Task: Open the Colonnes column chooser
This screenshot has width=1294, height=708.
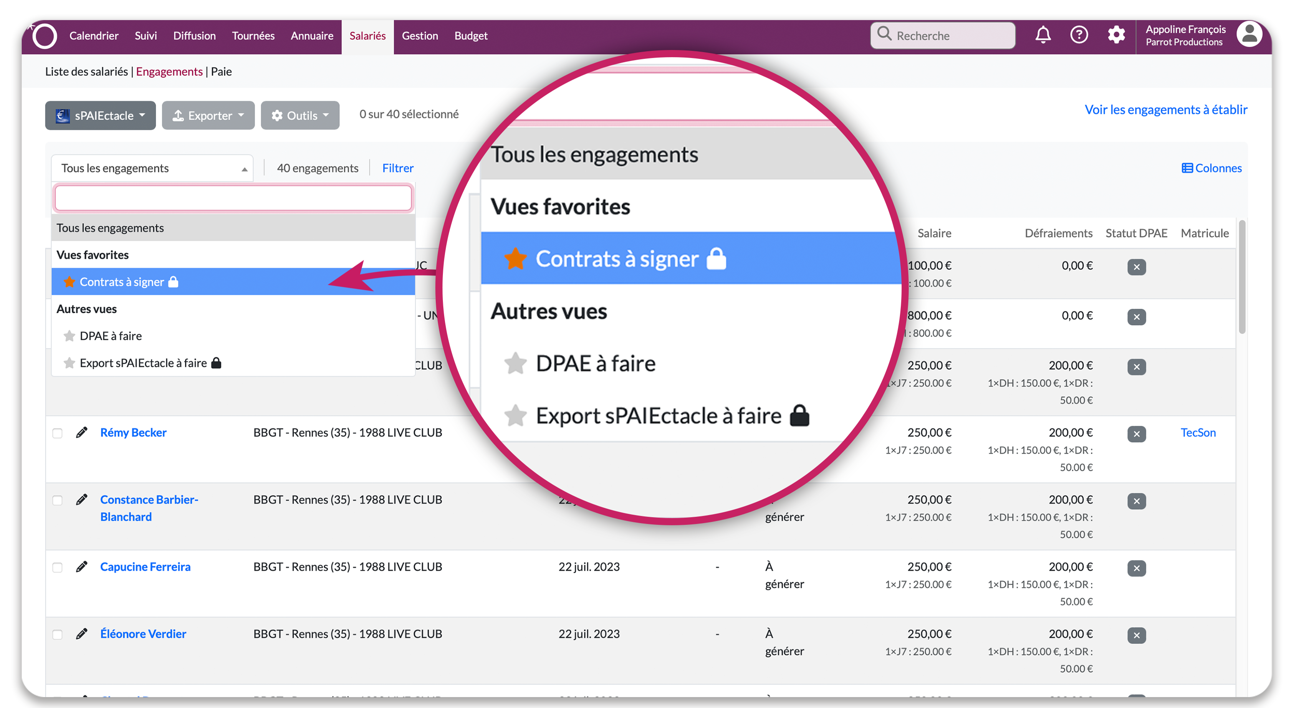Action: [1212, 168]
